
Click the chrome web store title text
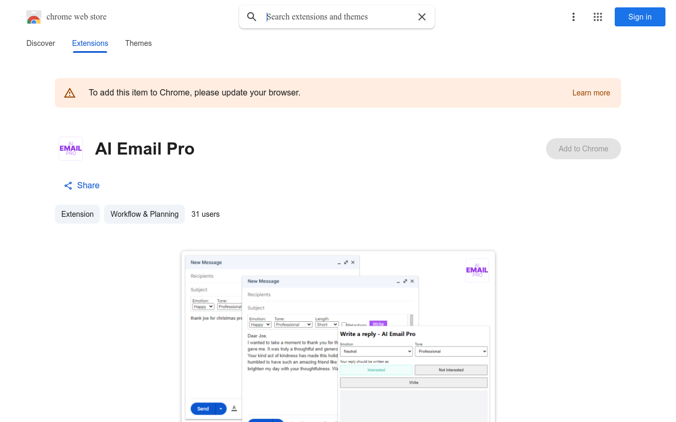[x=77, y=17]
